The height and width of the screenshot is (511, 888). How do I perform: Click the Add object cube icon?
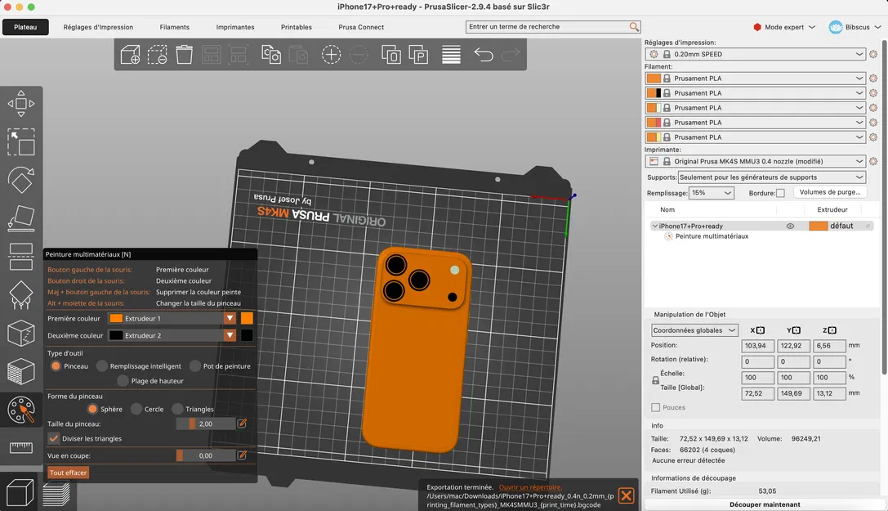click(x=130, y=55)
